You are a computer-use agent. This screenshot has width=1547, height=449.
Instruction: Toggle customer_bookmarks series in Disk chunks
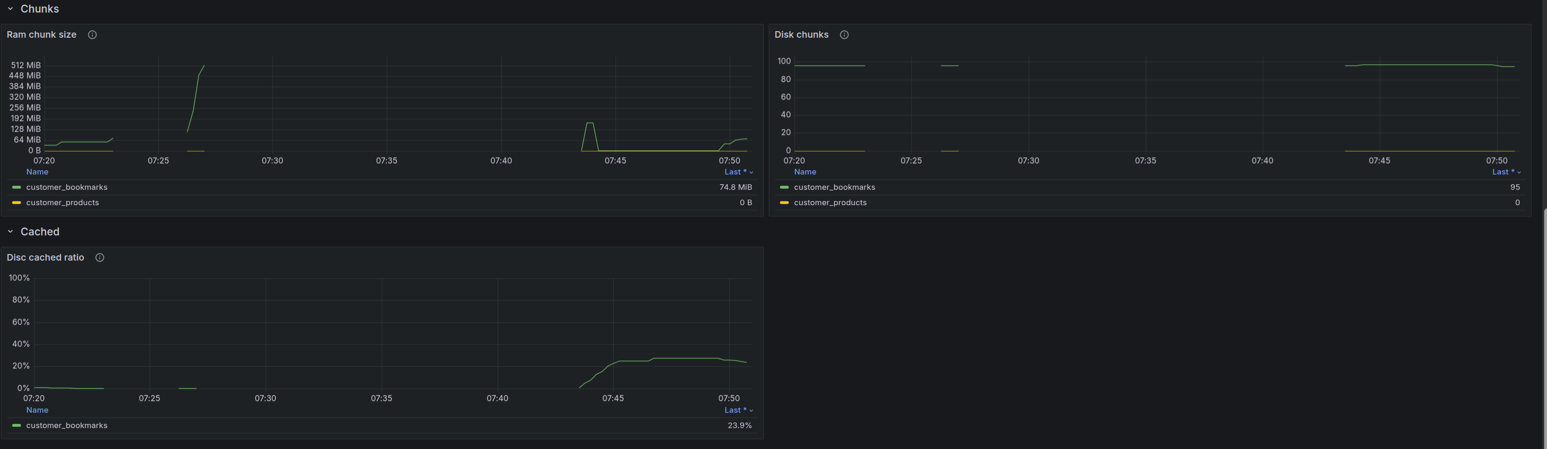coord(834,188)
